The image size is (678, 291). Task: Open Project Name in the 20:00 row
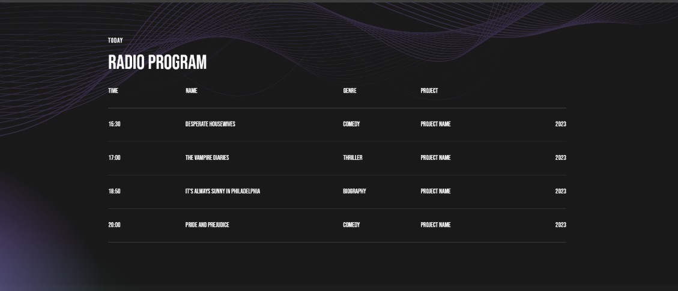click(435, 225)
